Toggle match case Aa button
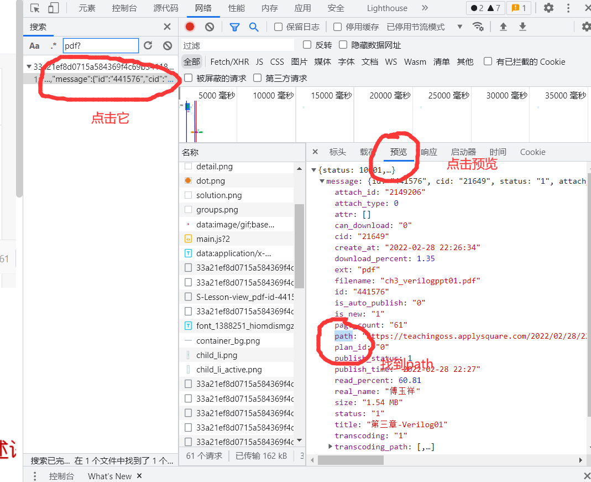The height and width of the screenshot is (482, 591). [34, 46]
